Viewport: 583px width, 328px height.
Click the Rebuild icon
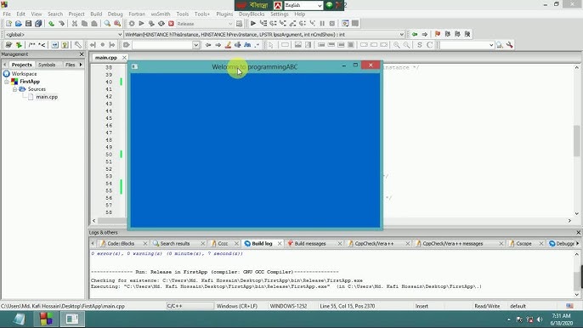161,24
